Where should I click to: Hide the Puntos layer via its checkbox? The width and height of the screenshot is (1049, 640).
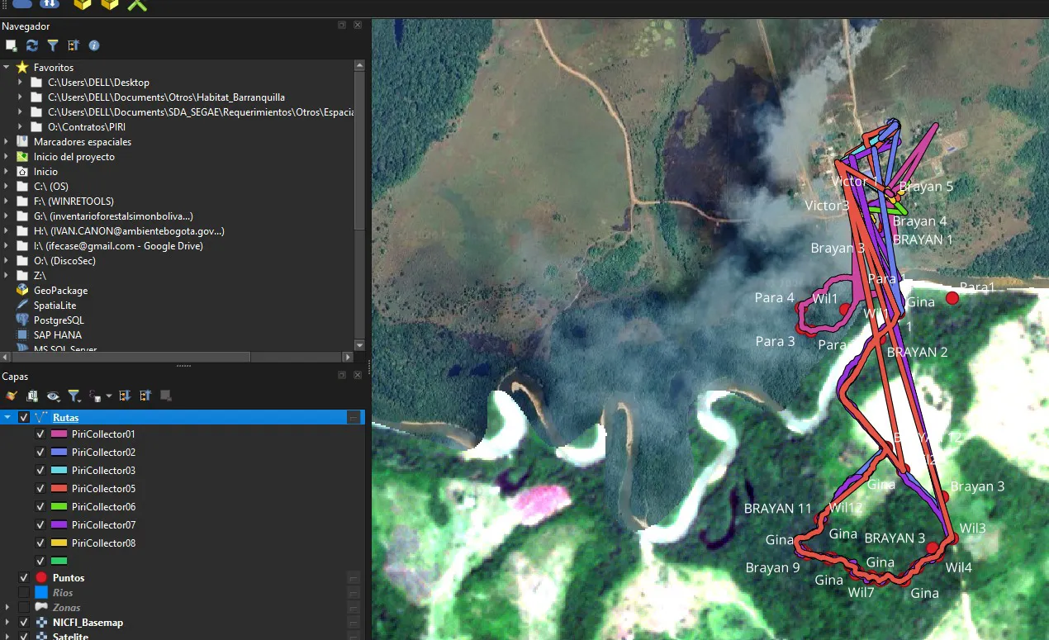(24, 578)
